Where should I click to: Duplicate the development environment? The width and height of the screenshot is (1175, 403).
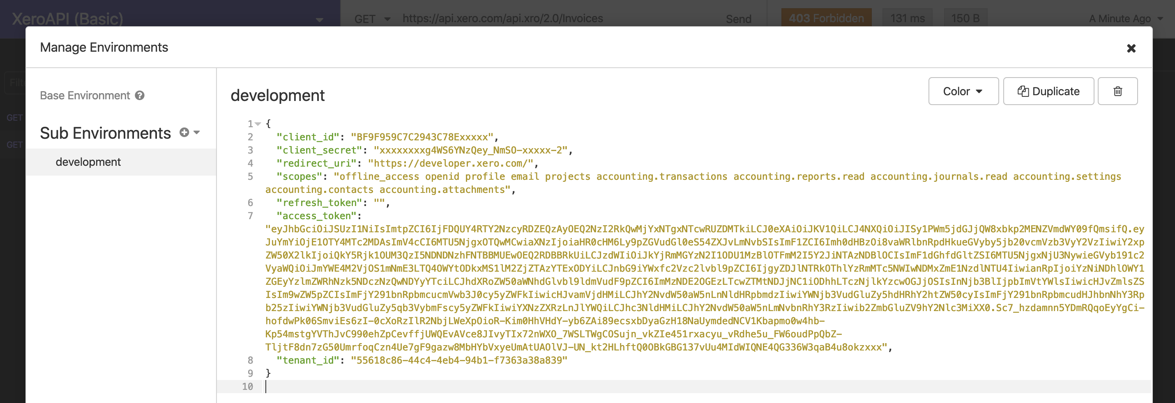[1048, 91]
